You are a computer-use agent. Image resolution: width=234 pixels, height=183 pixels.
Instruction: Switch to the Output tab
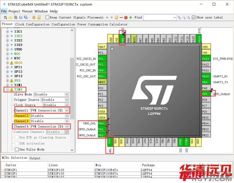tap(35, 158)
